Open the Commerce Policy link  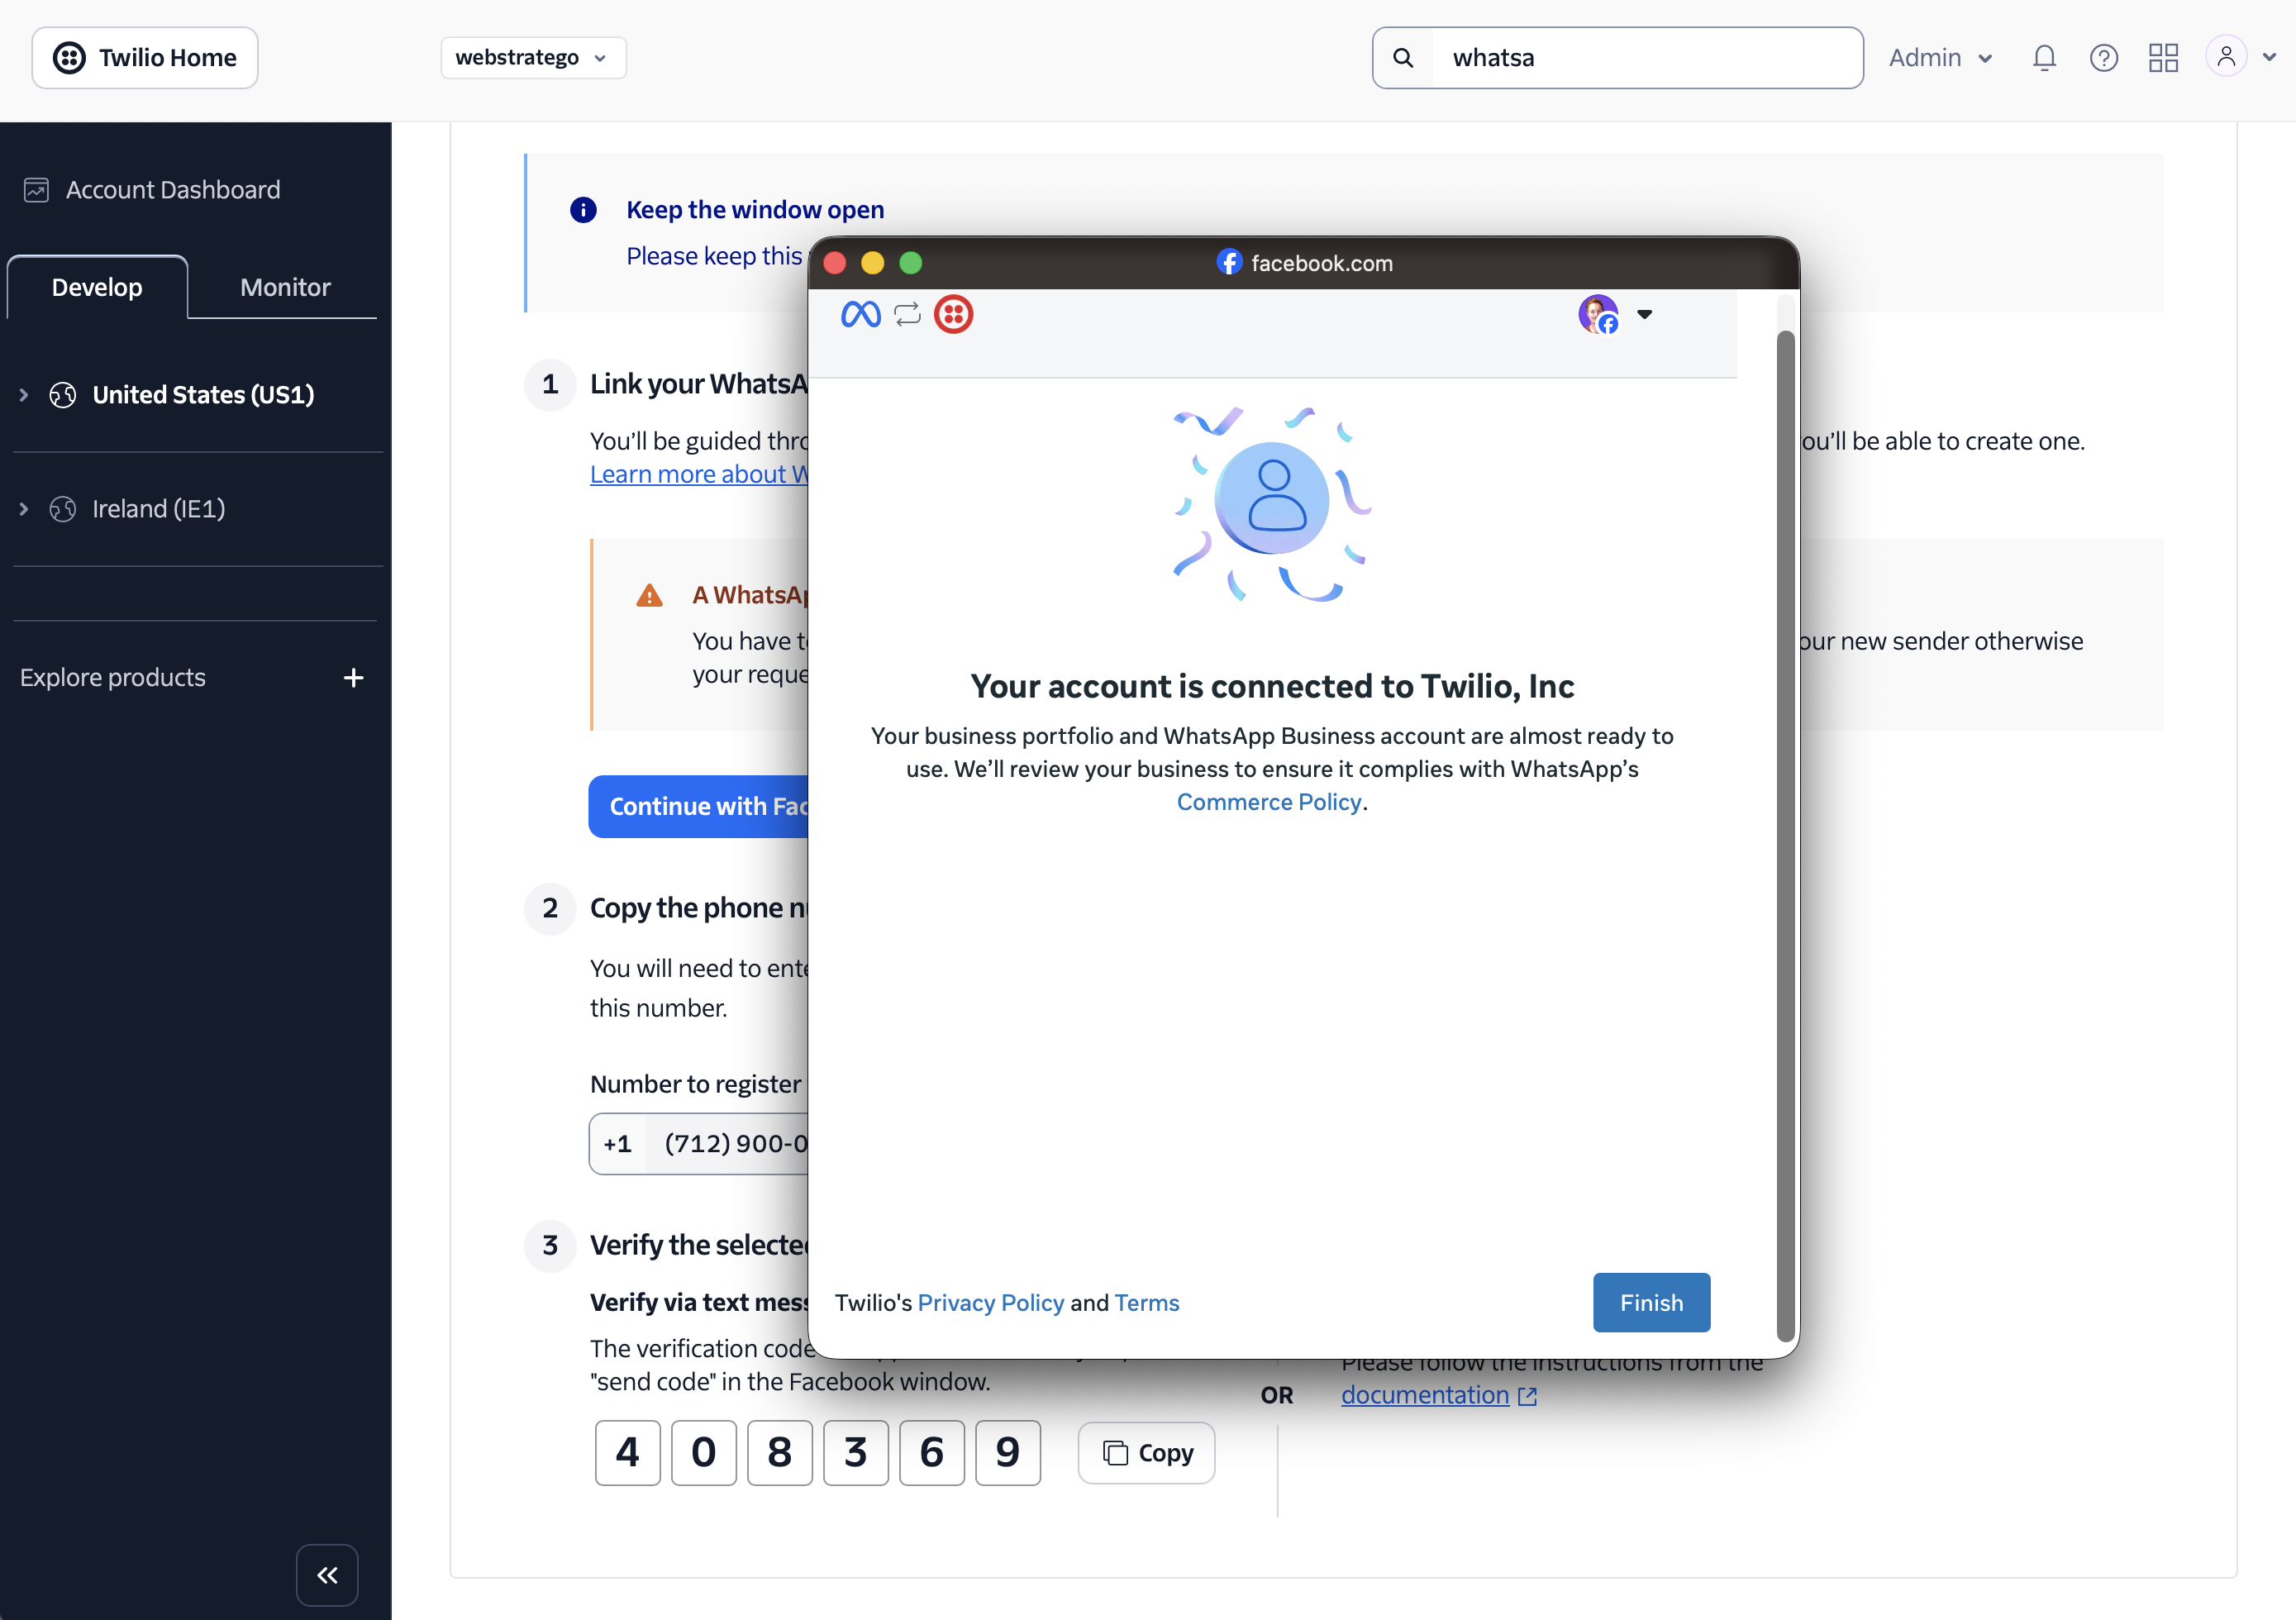point(1269,802)
